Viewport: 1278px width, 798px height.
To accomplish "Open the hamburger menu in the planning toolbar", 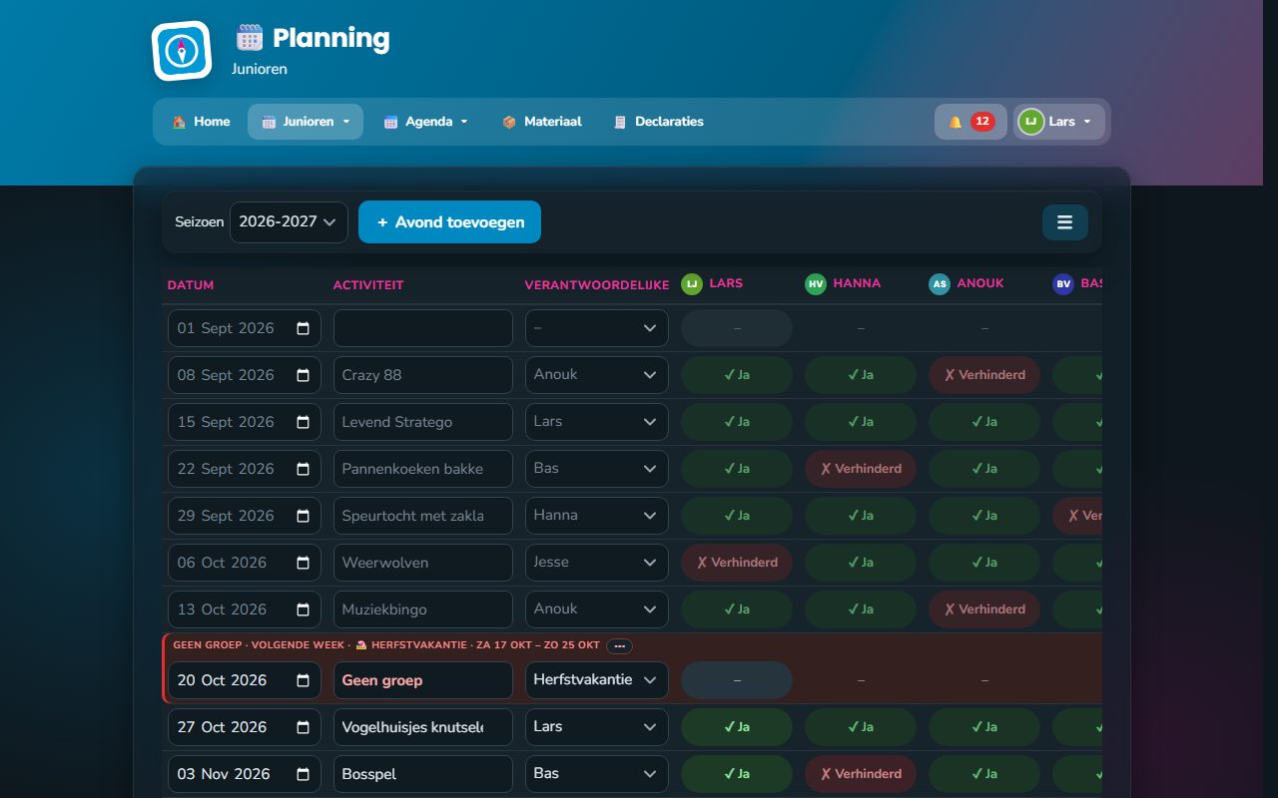I will (1065, 222).
